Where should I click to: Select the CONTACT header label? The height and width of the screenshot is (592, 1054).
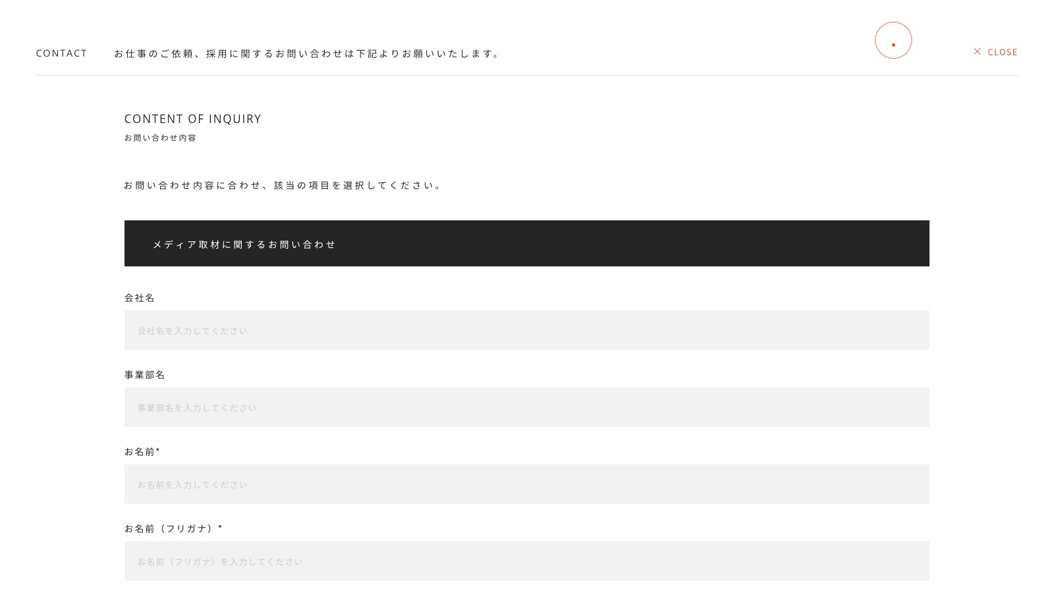61,53
